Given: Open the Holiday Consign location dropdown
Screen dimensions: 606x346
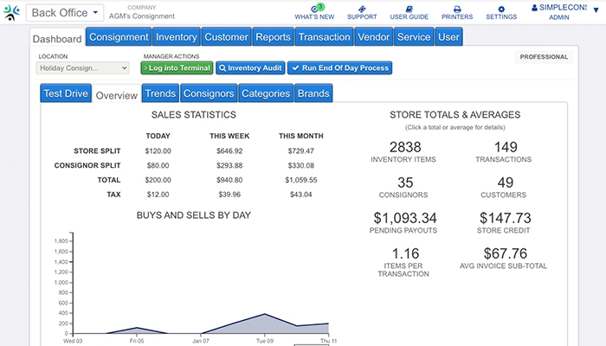Looking at the screenshot, I should [x=83, y=67].
